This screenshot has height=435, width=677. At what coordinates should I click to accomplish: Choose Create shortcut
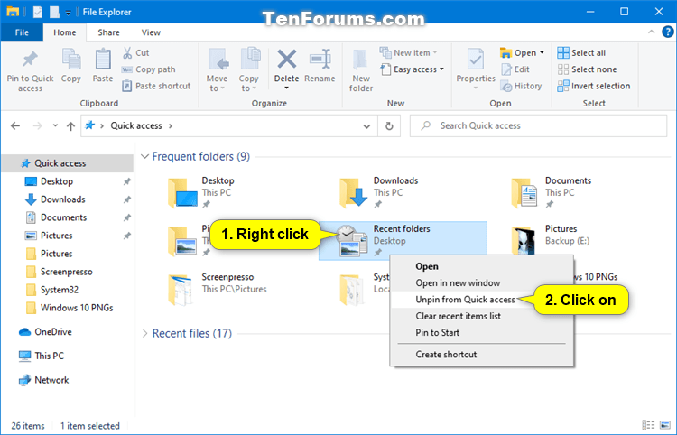pyautogui.click(x=481, y=355)
